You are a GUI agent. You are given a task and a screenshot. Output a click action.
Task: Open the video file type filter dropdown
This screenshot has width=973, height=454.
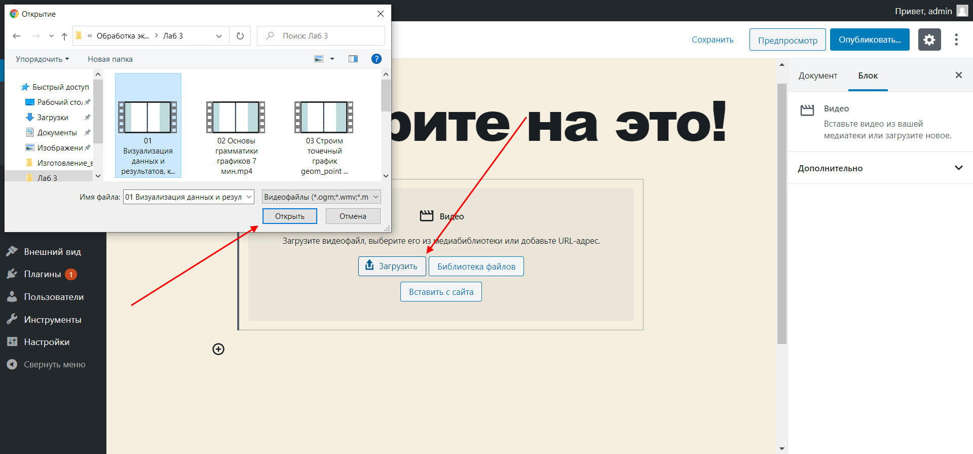click(x=321, y=197)
